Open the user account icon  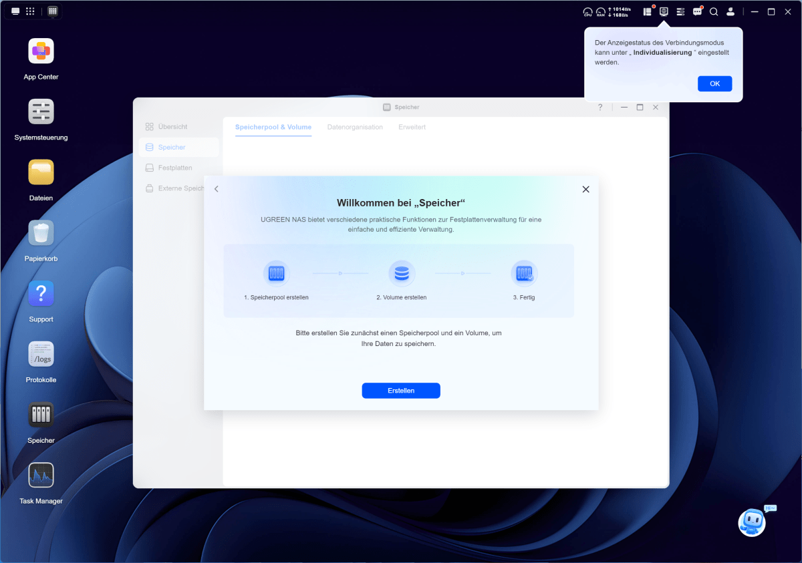[x=730, y=11]
